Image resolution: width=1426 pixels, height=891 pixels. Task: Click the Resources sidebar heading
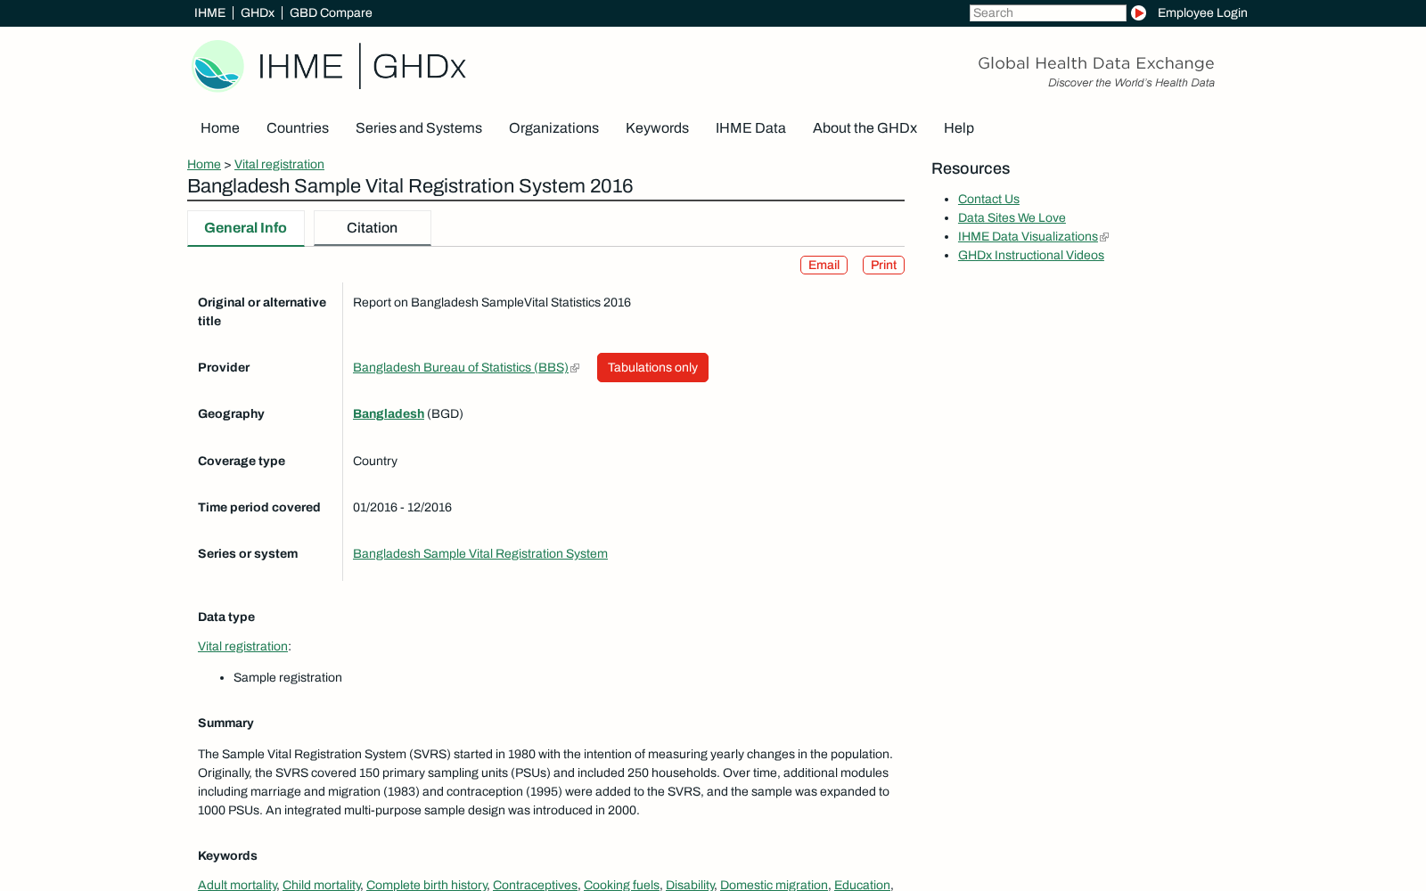tap(971, 168)
